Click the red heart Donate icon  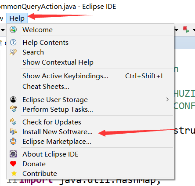click(13, 164)
